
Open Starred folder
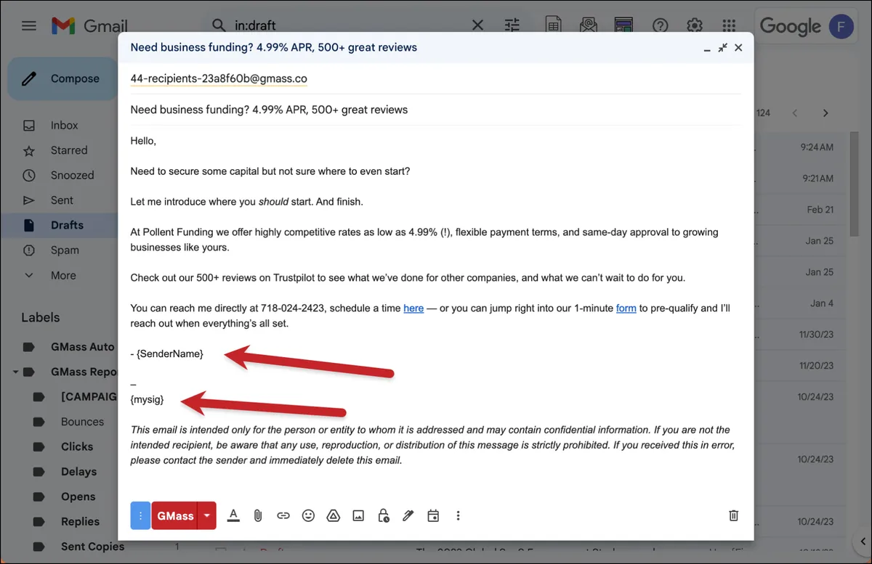pyautogui.click(x=69, y=150)
